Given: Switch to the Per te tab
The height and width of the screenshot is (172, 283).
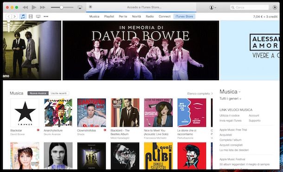Looking at the screenshot, I should point(123,16).
